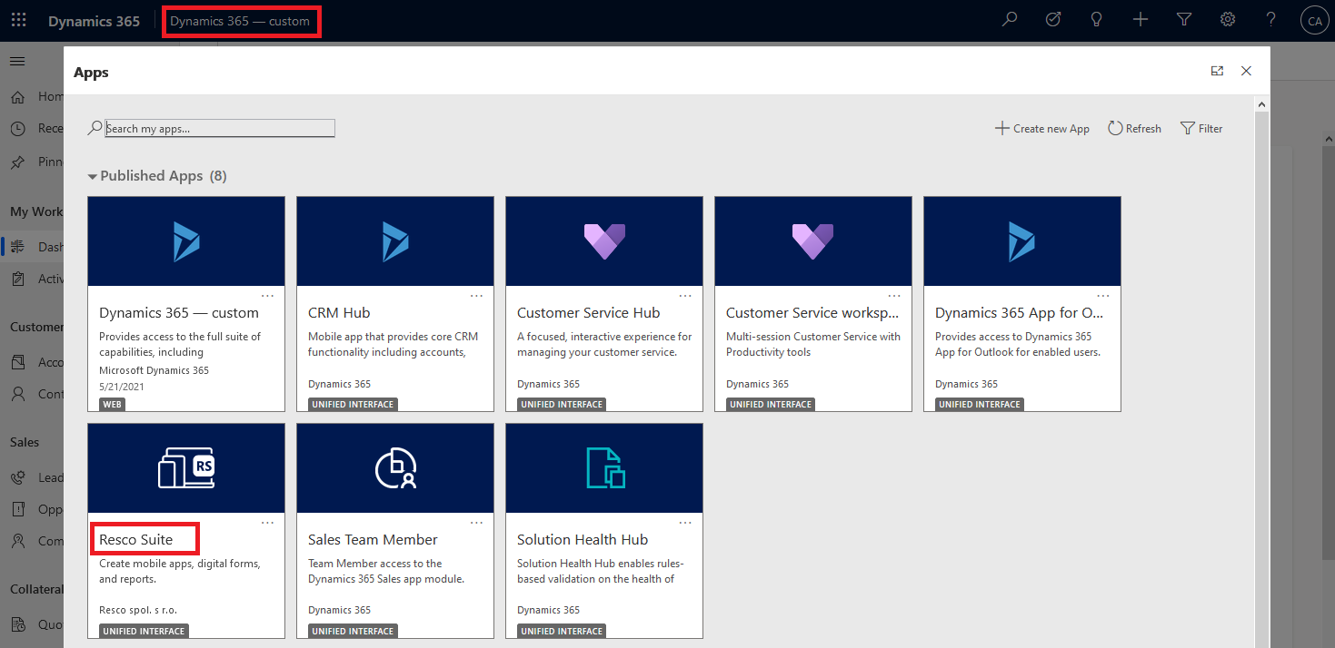
Task: Open the app launcher waffle icon
Action: [18, 20]
